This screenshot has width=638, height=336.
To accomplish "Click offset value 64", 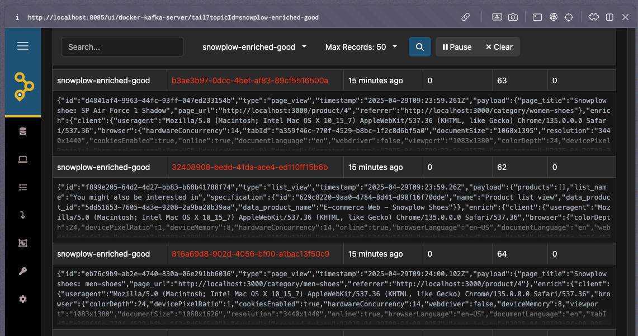I will [x=502, y=254].
